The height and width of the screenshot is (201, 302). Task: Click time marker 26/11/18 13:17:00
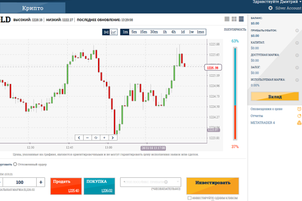[x=153, y=148]
